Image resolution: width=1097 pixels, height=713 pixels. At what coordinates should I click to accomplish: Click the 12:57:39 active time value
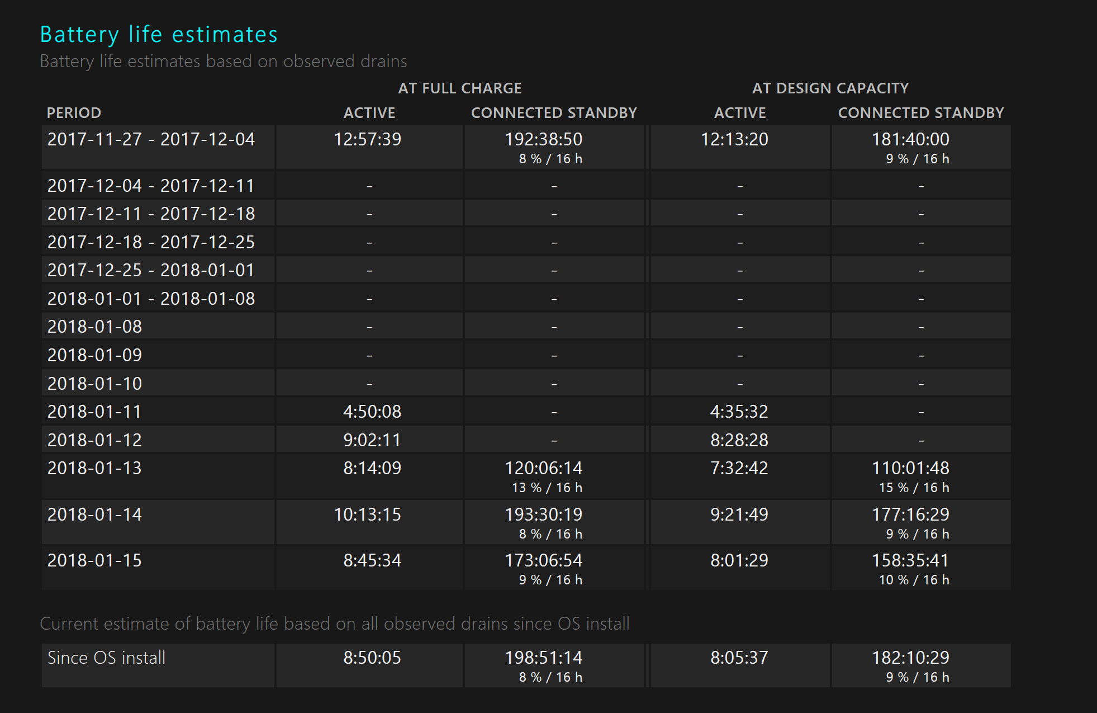point(367,139)
